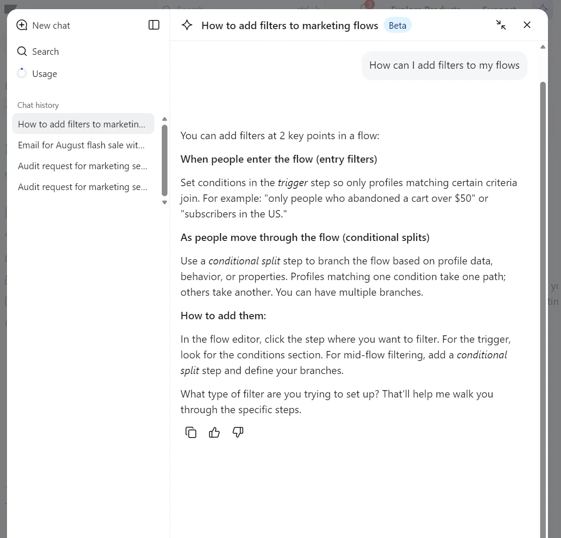
Task: Open the Usage page
Action: point(37,74)
